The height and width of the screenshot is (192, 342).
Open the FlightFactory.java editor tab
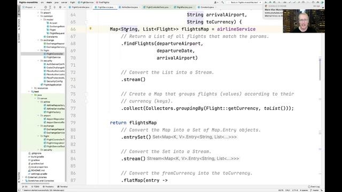click(x=184, y=7)
